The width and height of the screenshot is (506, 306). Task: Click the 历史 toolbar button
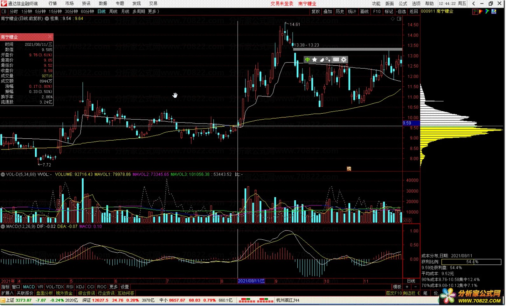coord(340,11)
